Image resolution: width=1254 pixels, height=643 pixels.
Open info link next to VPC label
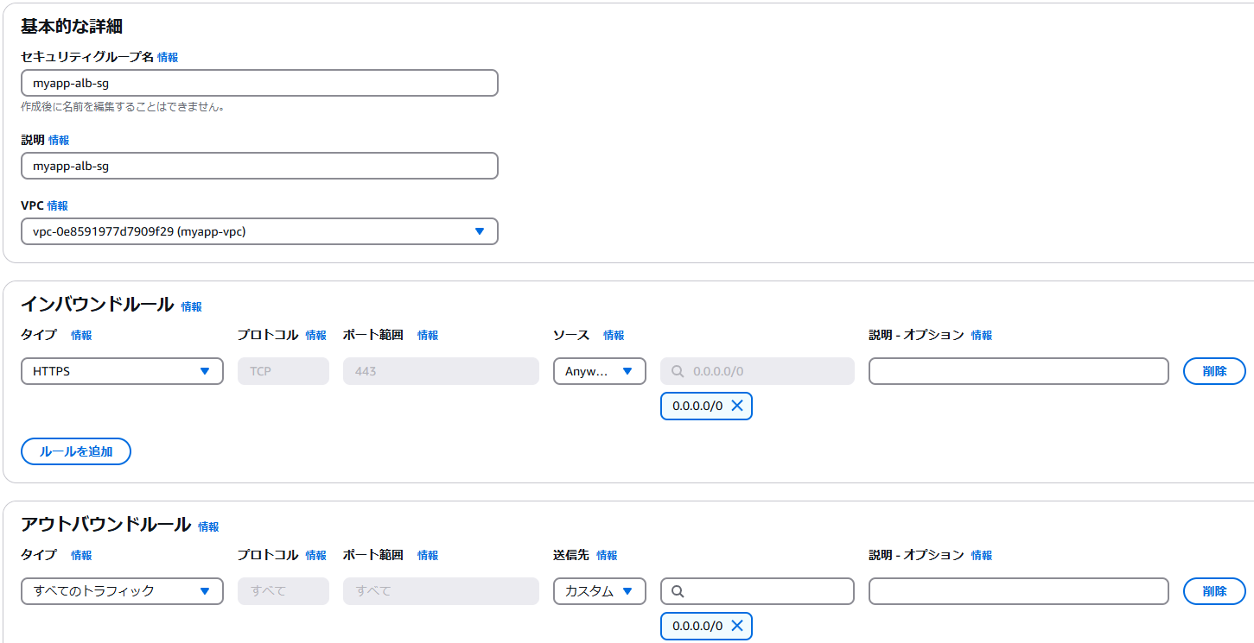(57, 205)
